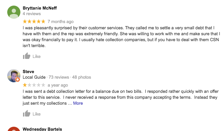This screenshot has height=131, width=224.
Task: Click Wednesday Bartels' red avatar
Action: (14, 129)
